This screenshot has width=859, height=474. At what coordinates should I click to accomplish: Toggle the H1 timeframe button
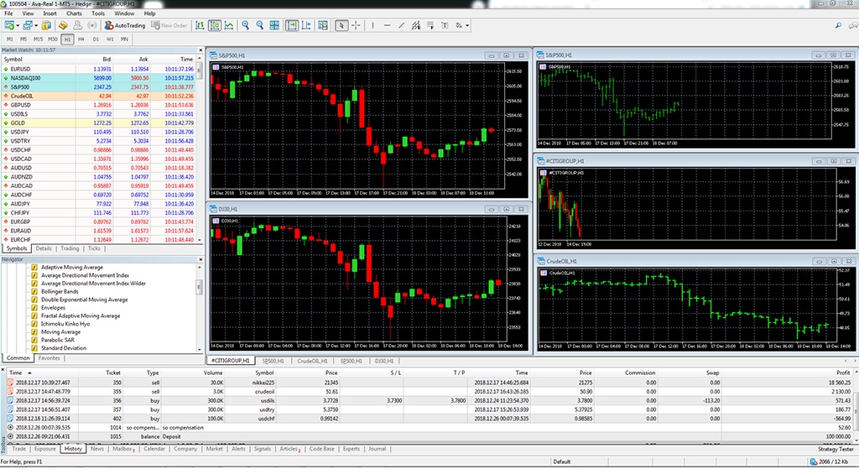67,39
